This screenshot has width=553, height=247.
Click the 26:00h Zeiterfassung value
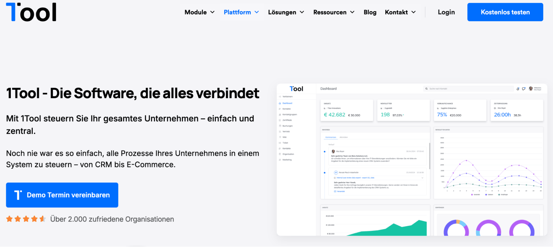click(x=502, y=115)
